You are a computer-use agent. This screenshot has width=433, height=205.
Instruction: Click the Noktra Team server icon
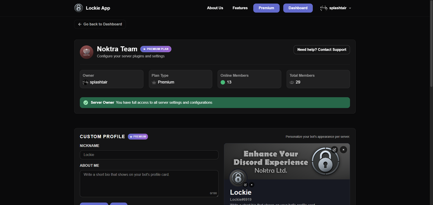coord(87,52)
